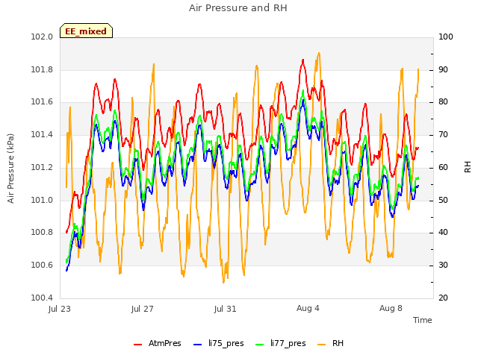Screen dimensions: 478x358
Task: Click the 40 right axis value
Action: click(443, 233)
